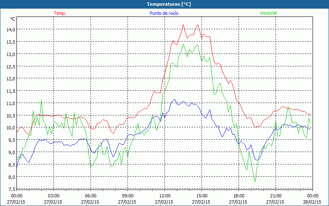
Task: Click the 11,0 y-axis value
Action: point(11,103)
